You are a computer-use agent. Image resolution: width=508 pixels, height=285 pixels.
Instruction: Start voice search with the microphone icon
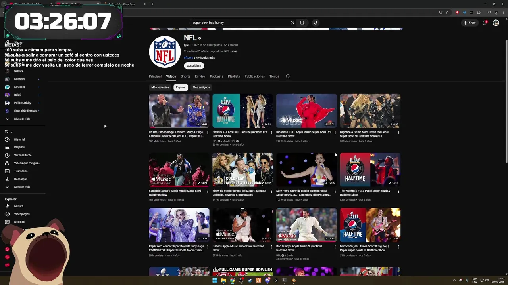click(x=316, y=23)
